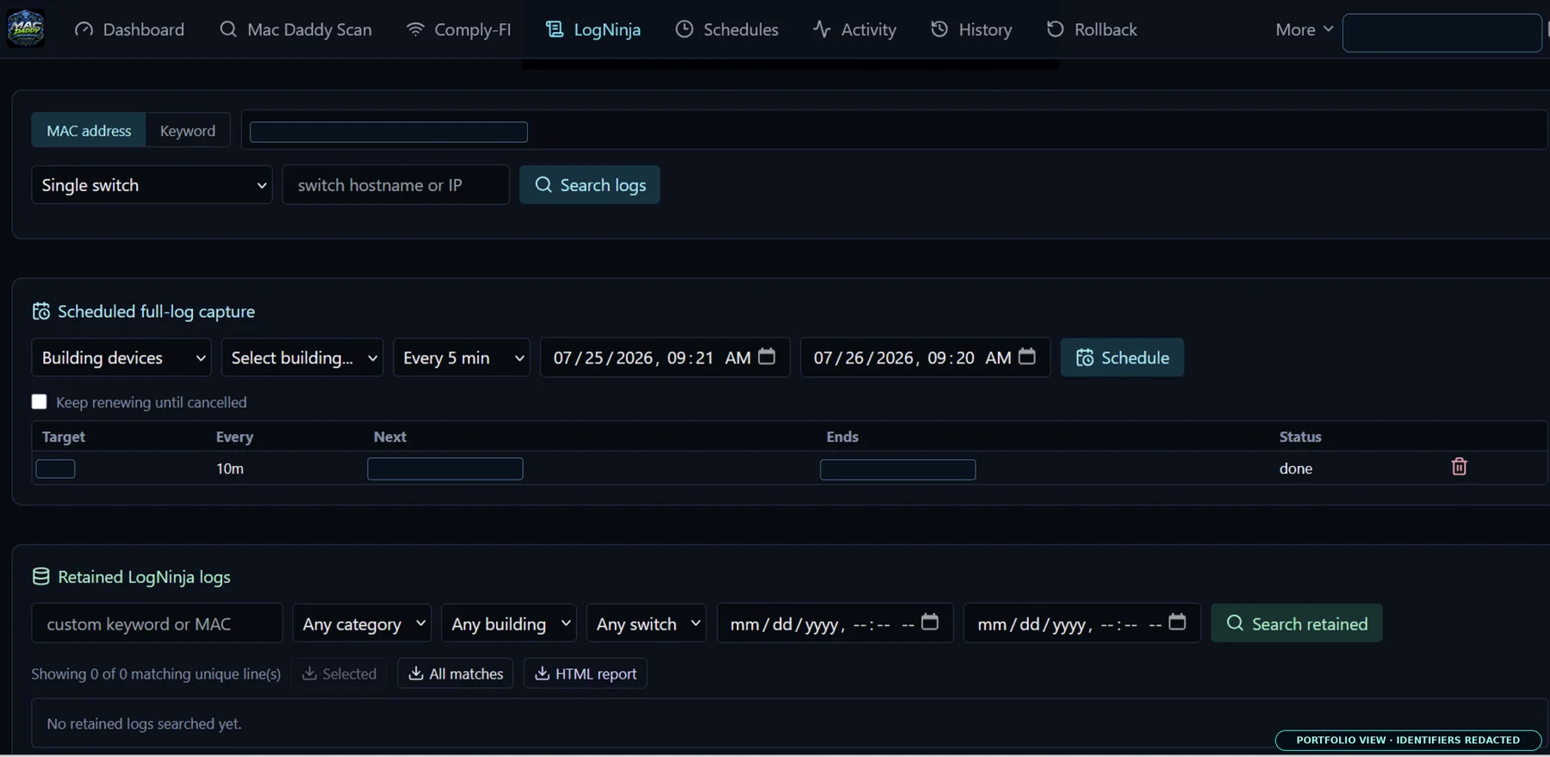Open the Any category filter dropdown
This screenshot has width=1550, height=757.
coord(362,624)
